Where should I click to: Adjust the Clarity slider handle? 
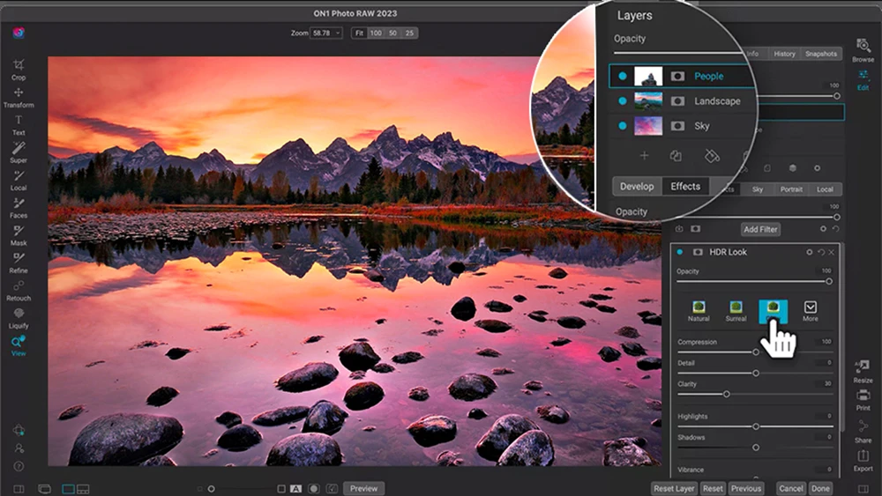point(727,395)
